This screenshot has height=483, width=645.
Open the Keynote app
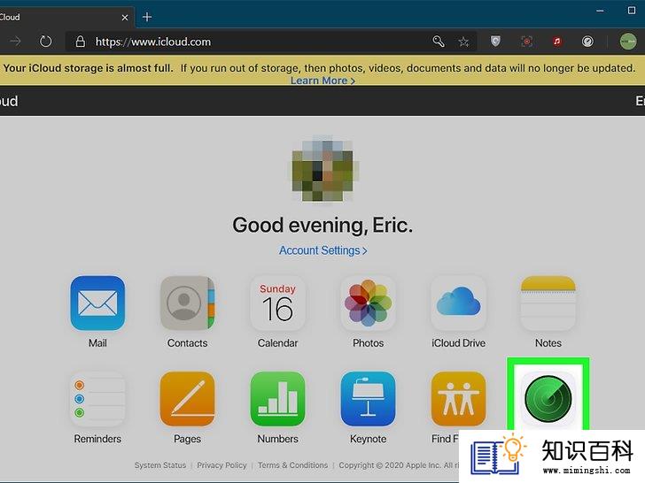369,399
